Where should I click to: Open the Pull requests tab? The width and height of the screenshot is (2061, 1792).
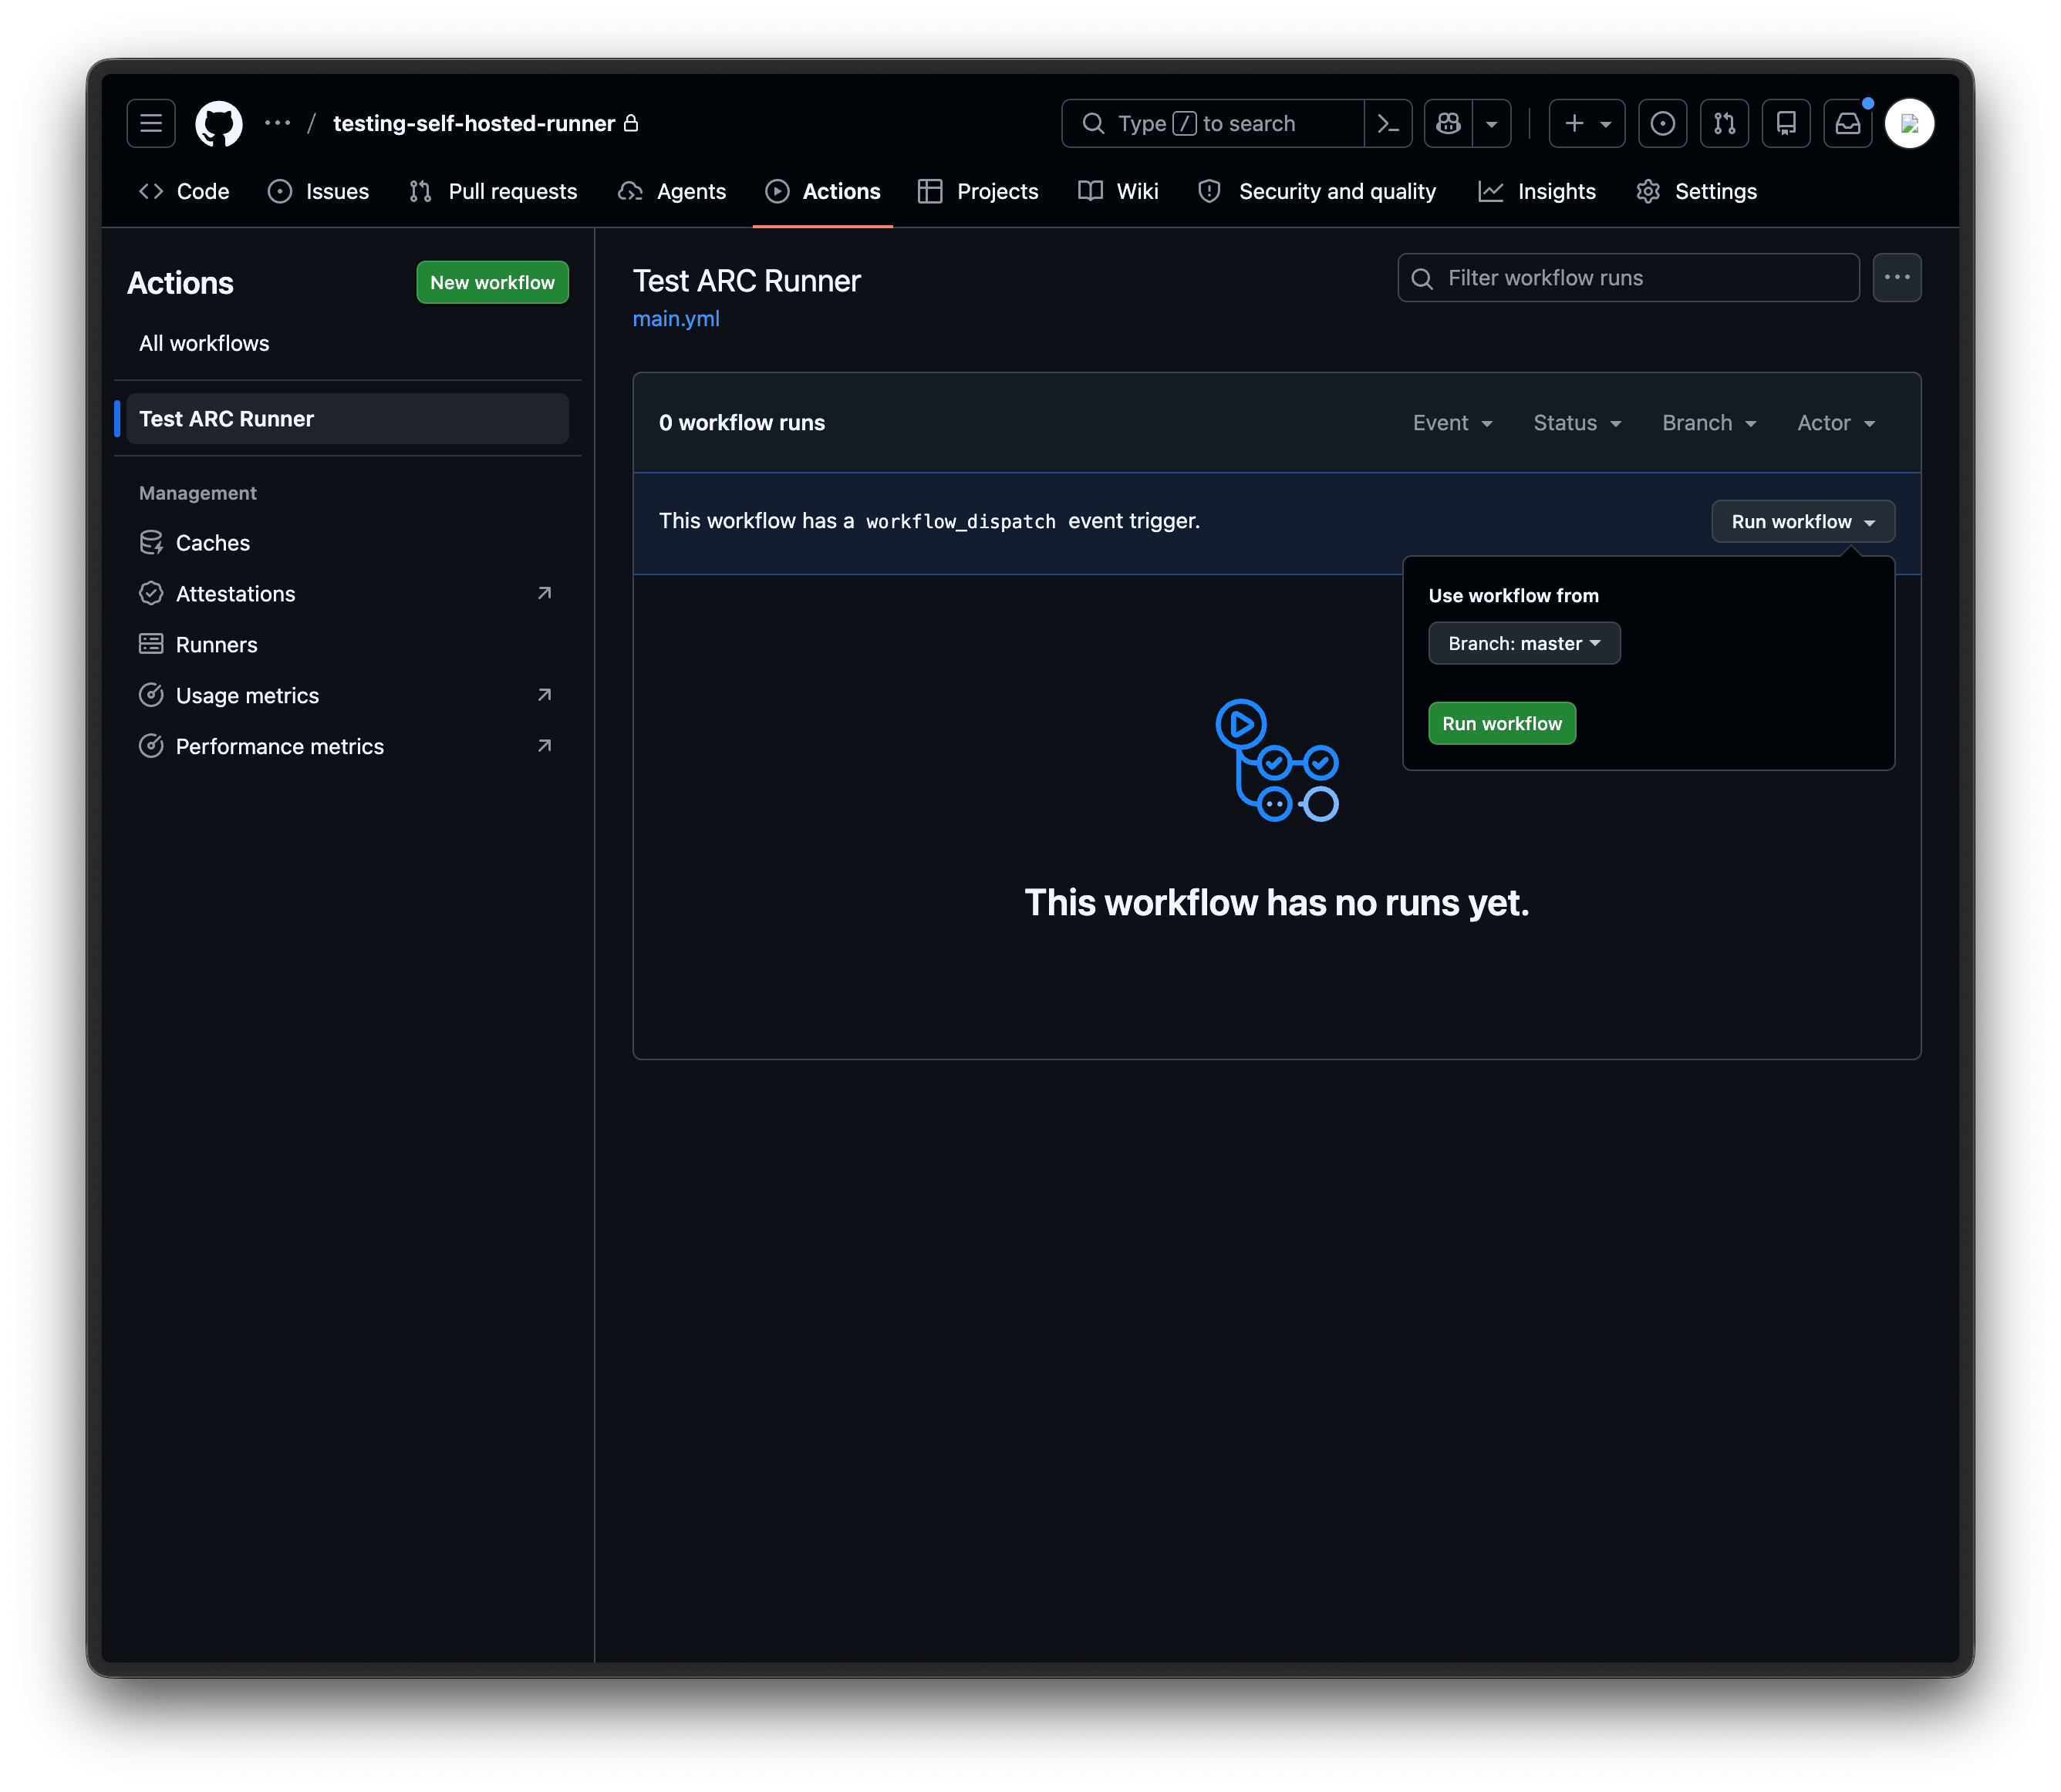[x=494, y=191]
